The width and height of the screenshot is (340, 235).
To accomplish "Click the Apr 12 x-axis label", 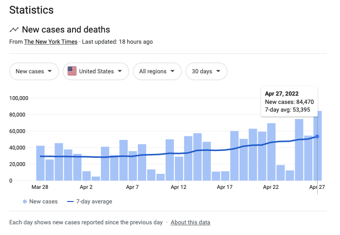I will point(179,186).
